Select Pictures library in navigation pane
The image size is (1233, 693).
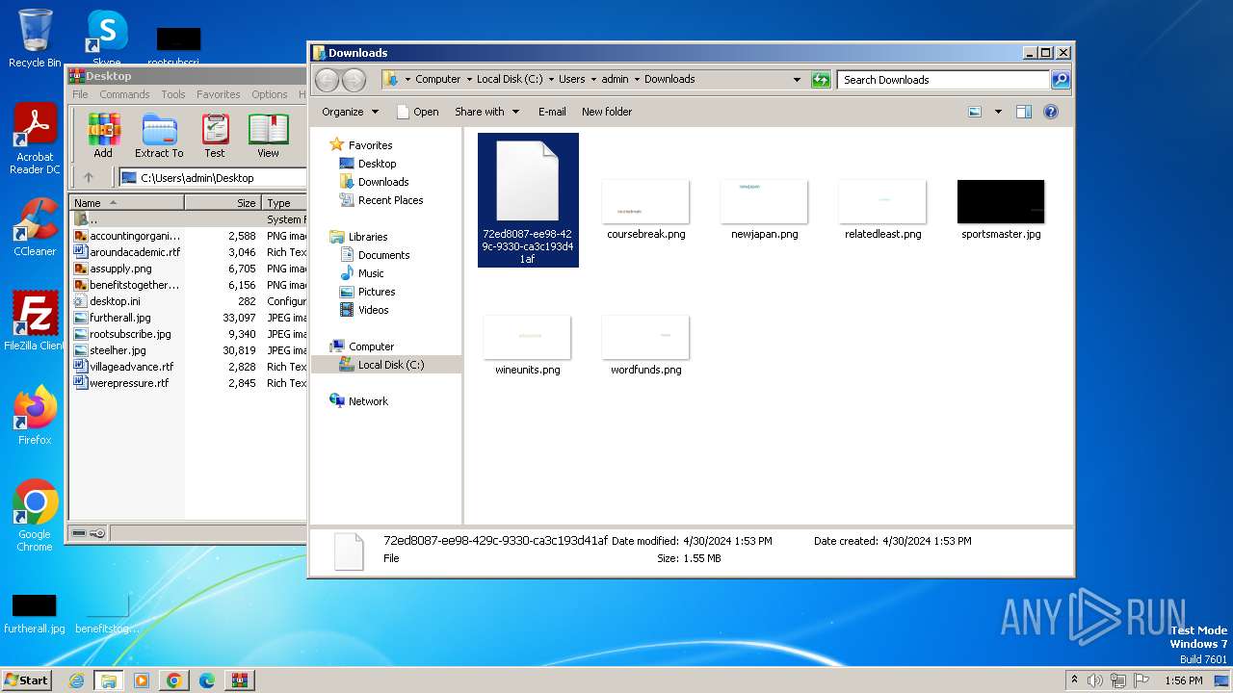(366, 292)
